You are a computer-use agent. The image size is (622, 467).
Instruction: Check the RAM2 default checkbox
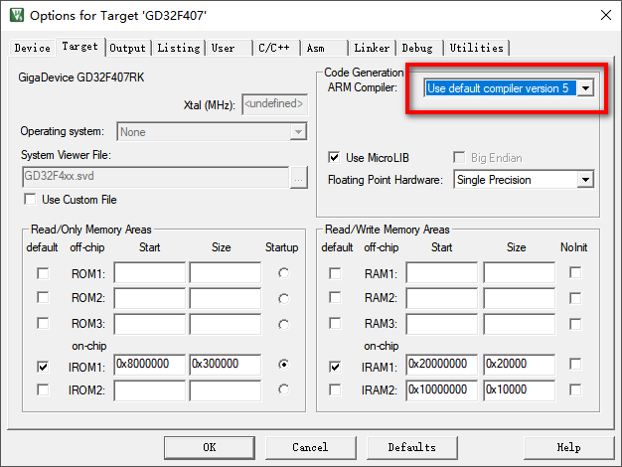[335, 297]
